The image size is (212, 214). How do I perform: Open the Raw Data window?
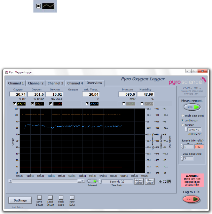point(72,197)
